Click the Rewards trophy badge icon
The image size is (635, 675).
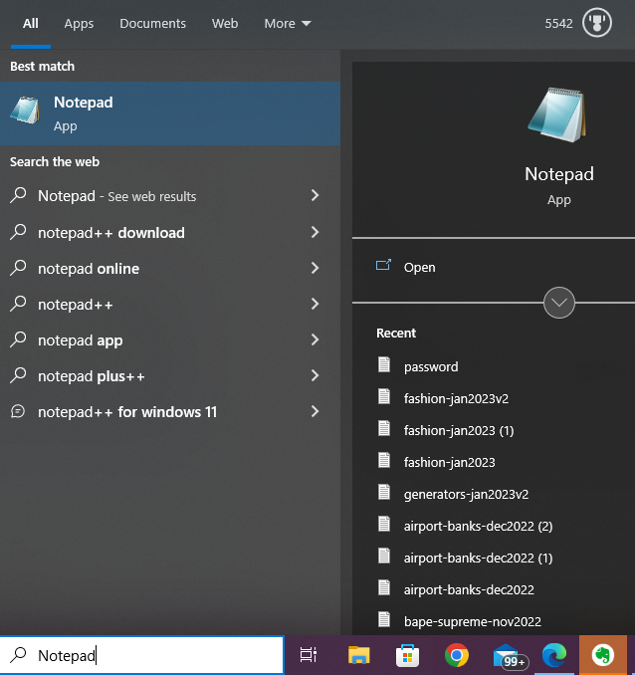click(x=597, y=23)
